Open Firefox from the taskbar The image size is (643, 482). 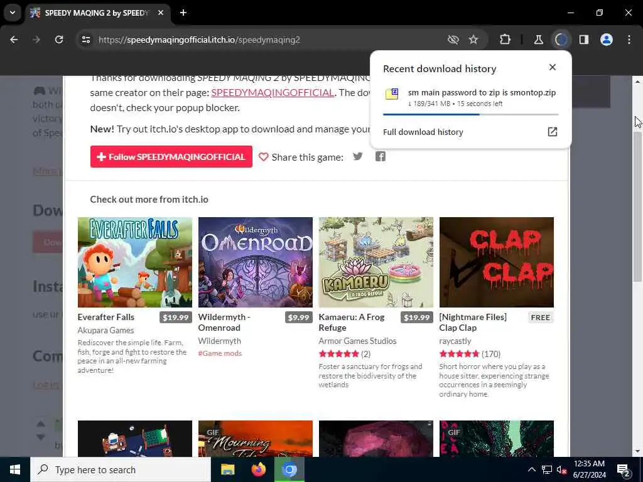pos(258,469)
